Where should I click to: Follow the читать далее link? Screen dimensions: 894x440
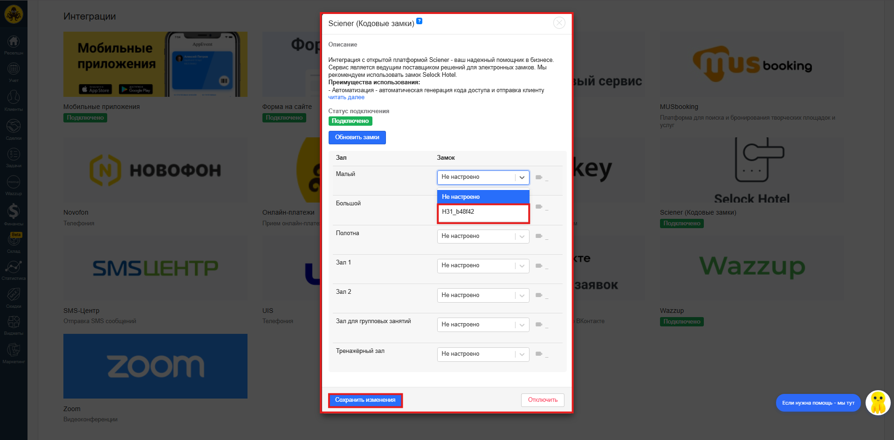346,97
